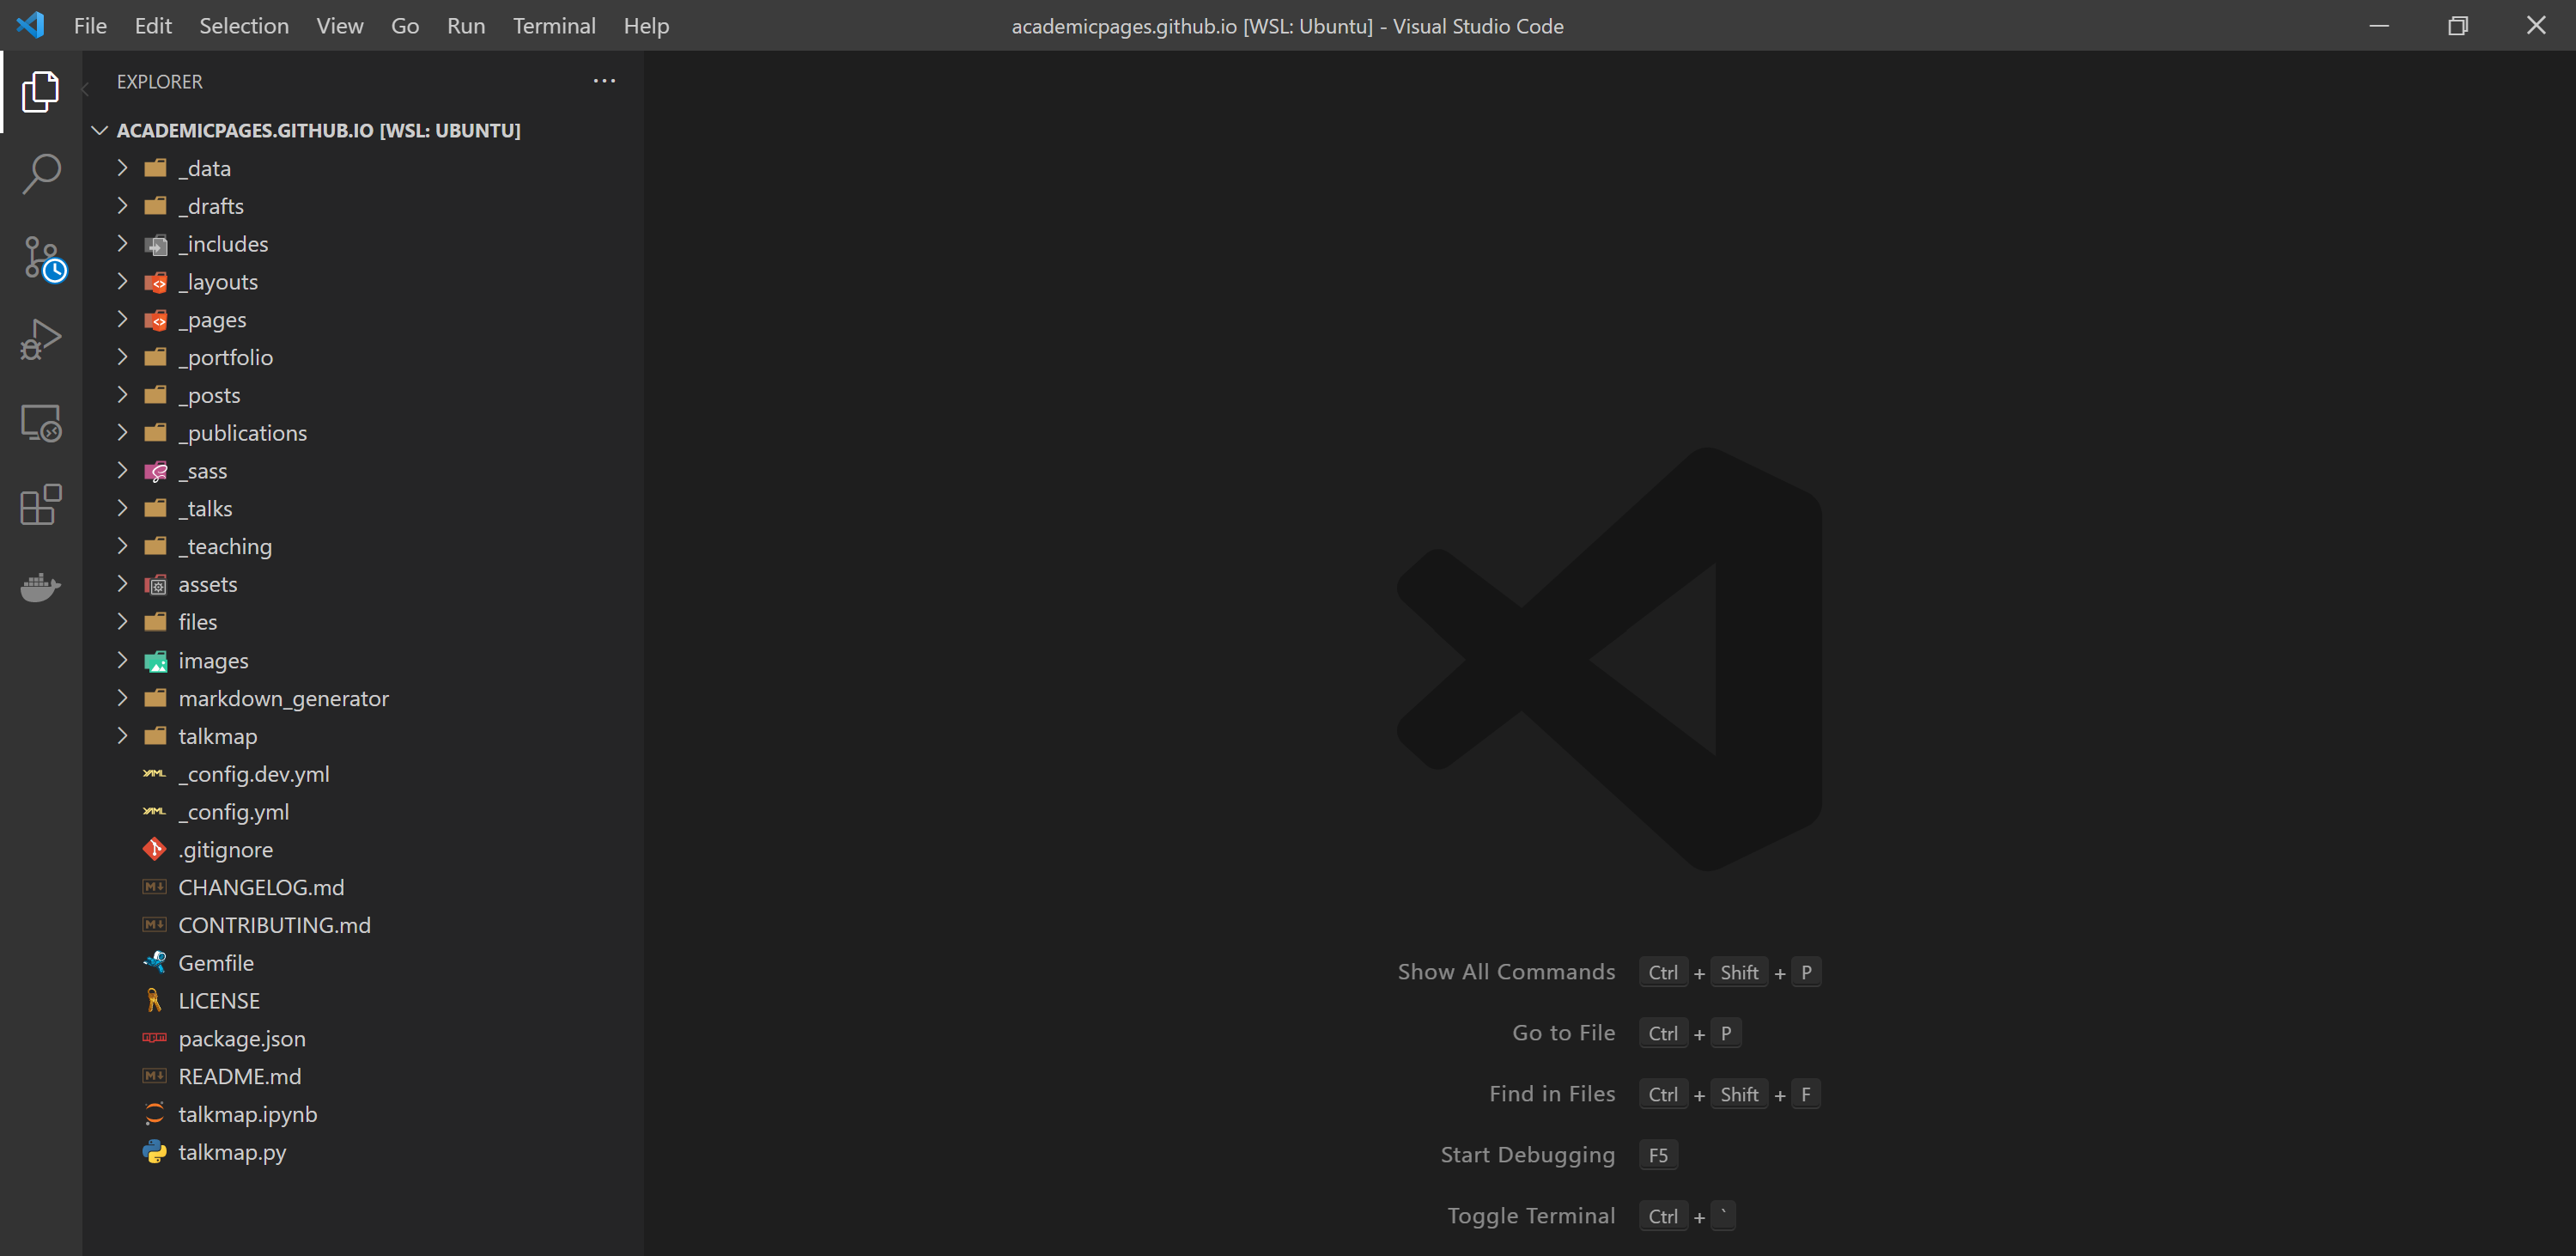Image resolution: width=2576 pixels, height=1256 pixels.
Task: Select the Gemfile in explorer
Action: click(x=215, y=963)
